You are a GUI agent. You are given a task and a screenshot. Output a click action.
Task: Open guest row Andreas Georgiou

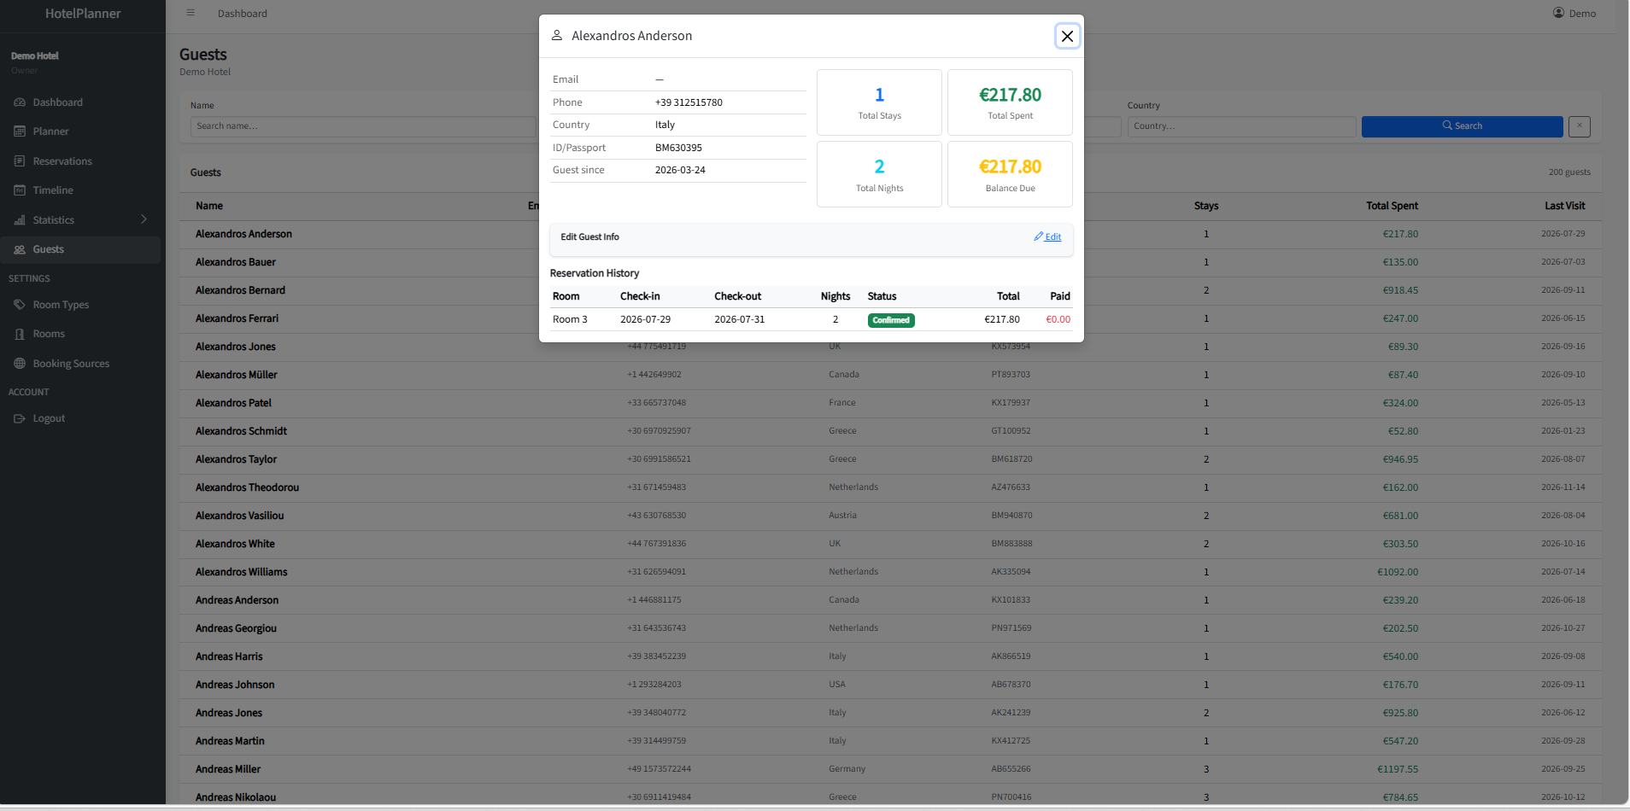tap(890, 628)
